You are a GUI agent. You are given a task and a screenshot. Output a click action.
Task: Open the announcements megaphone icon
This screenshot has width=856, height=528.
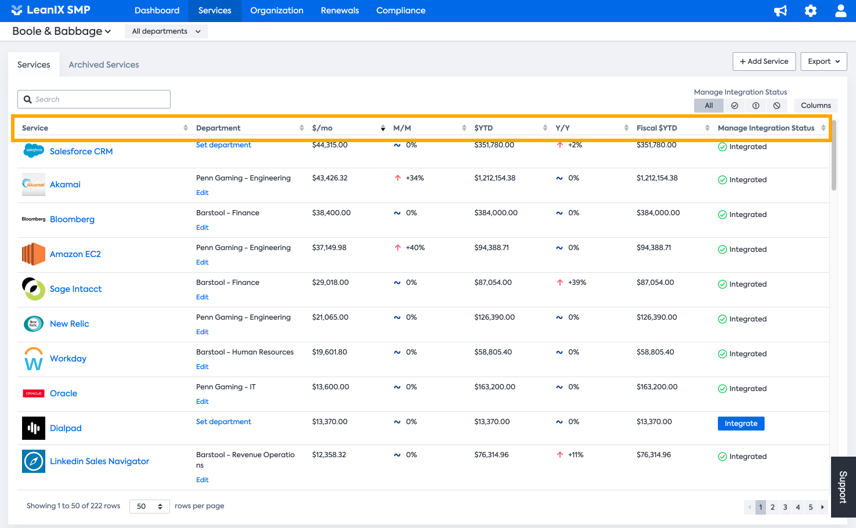[781, 11]
